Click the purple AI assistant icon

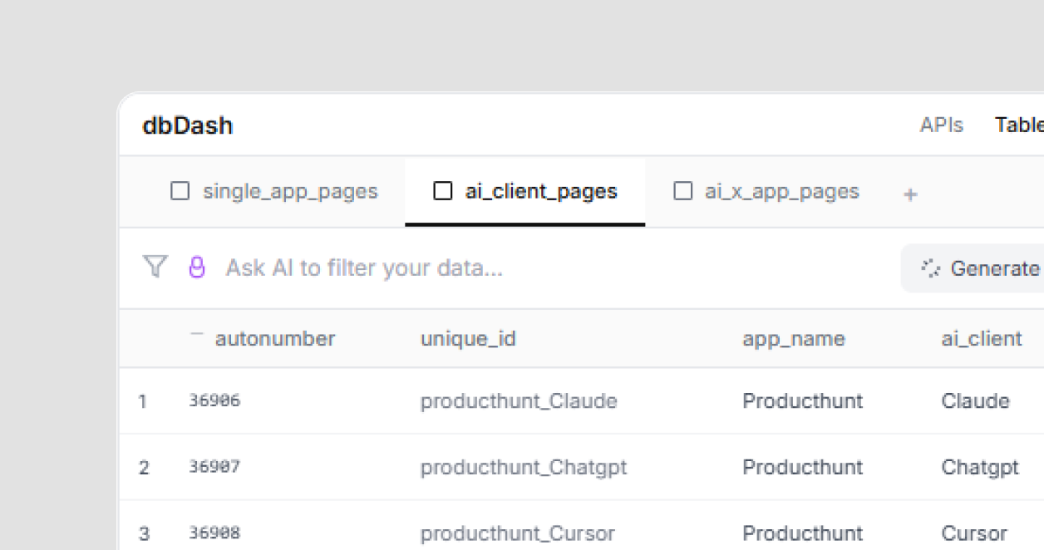point(196,267)
